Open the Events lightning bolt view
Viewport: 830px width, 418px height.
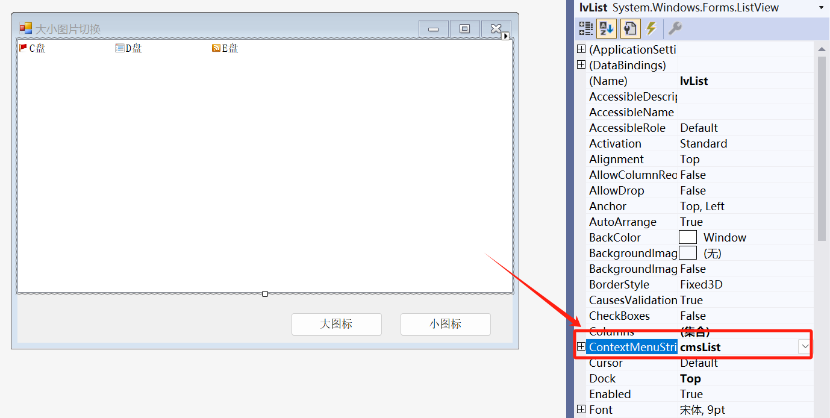651,28
